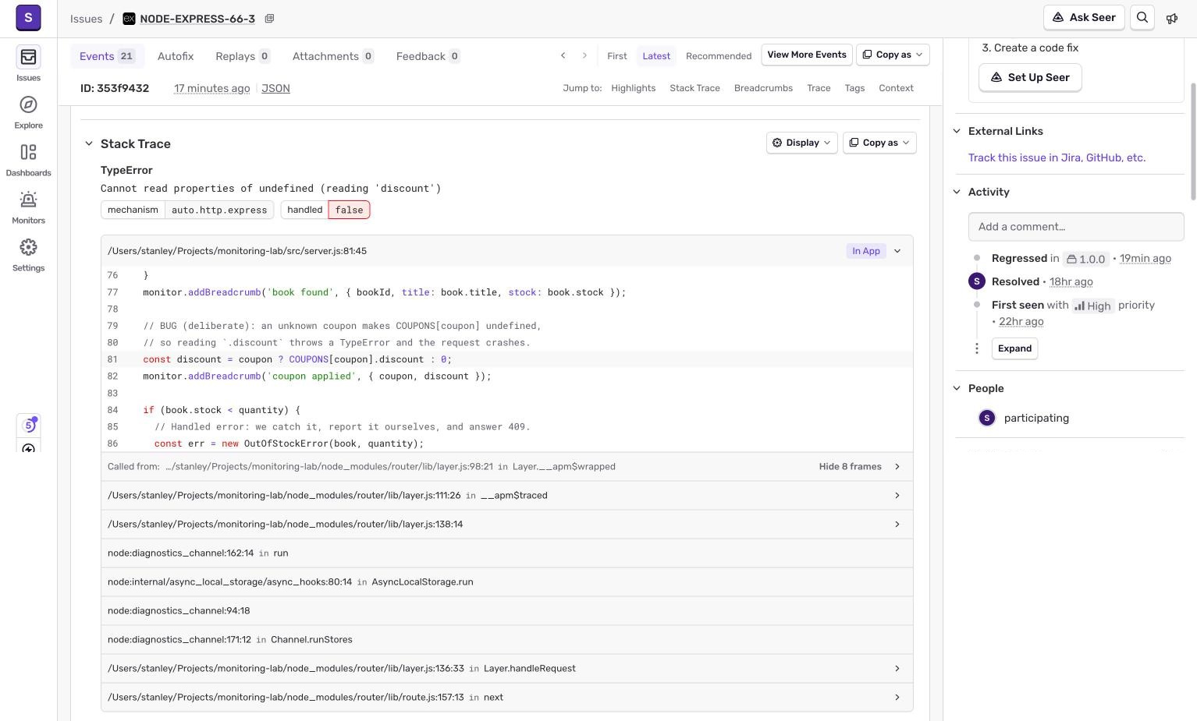The height and width of the screenshot is (721, 1197).
Task: Go to previous event arrow
Action: pos(563,55)
